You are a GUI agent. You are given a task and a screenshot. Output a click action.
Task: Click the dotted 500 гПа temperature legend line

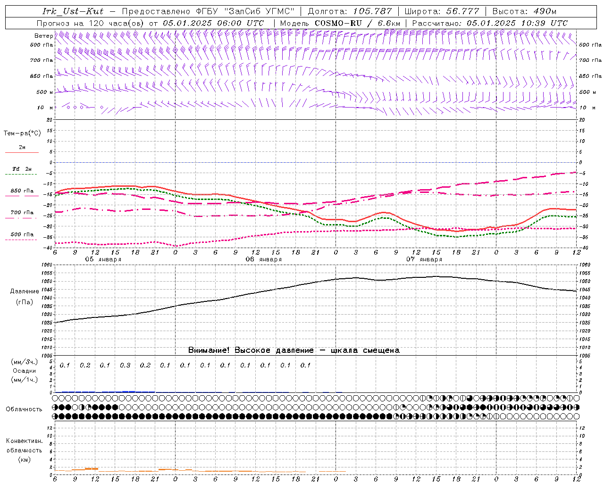(21, 240)
